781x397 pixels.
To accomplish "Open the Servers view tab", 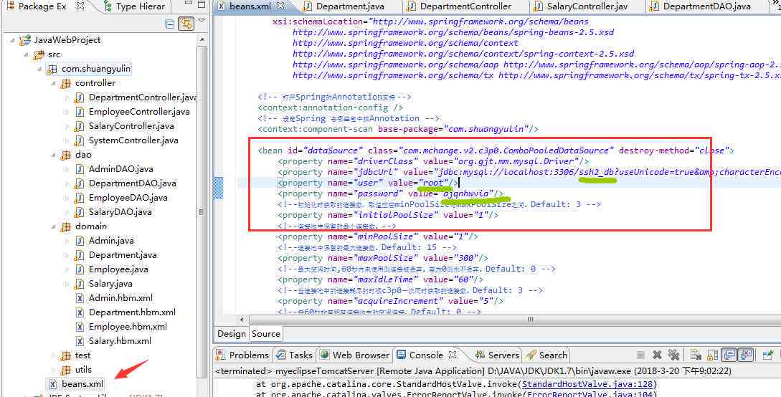I will pyautogui.click(x=496, y=355).
